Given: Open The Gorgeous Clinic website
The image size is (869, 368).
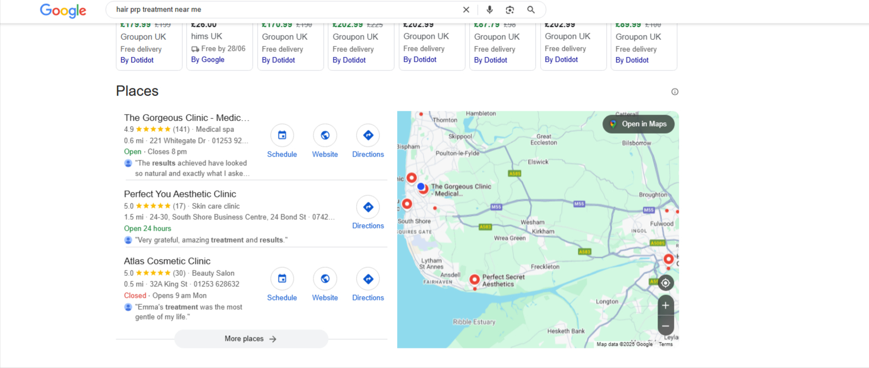Looking at the screenshot, I should (x=325, y=142).
